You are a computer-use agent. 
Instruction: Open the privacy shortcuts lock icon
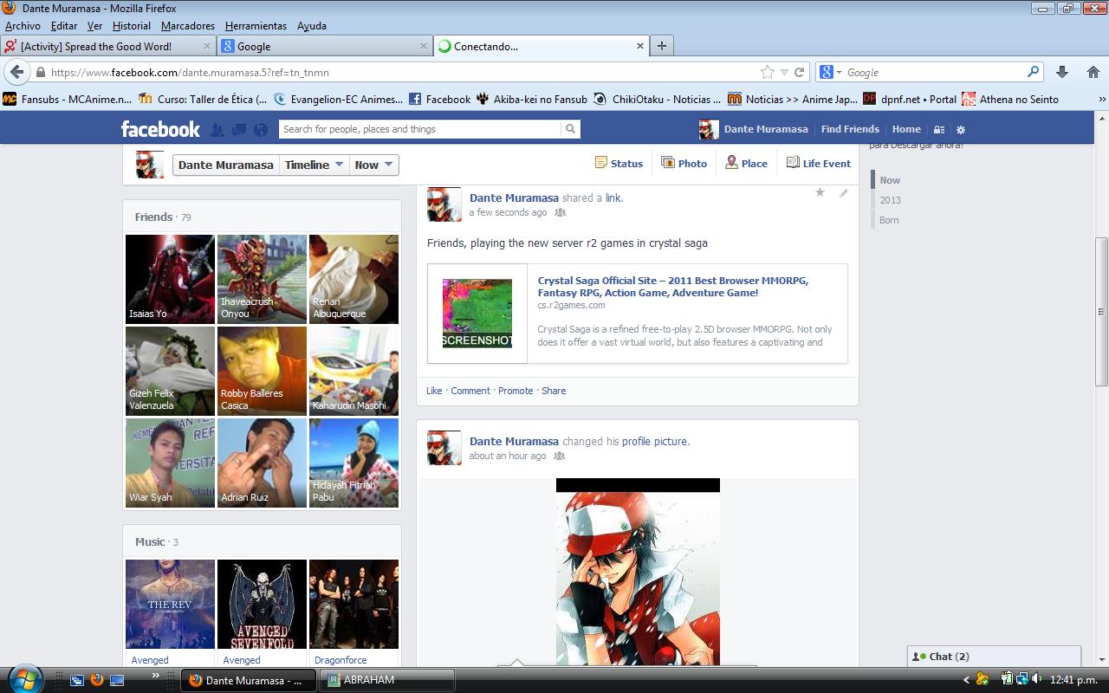pos(939,130)
